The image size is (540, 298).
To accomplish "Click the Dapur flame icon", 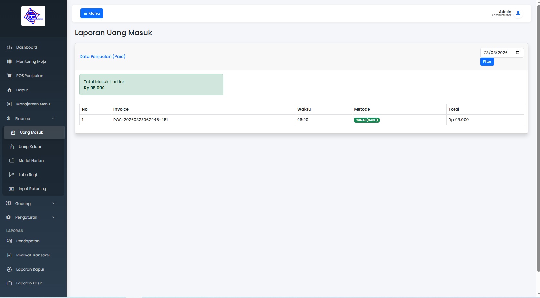I will (9, 90).
